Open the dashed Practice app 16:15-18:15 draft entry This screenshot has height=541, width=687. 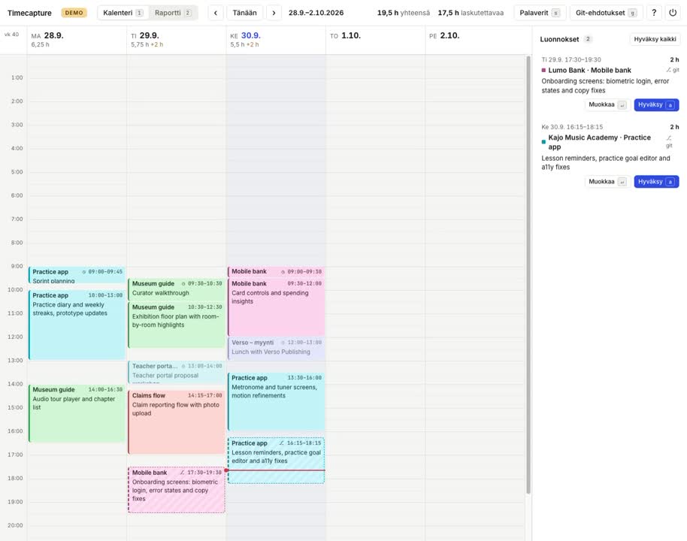click(x=276, y=460)
